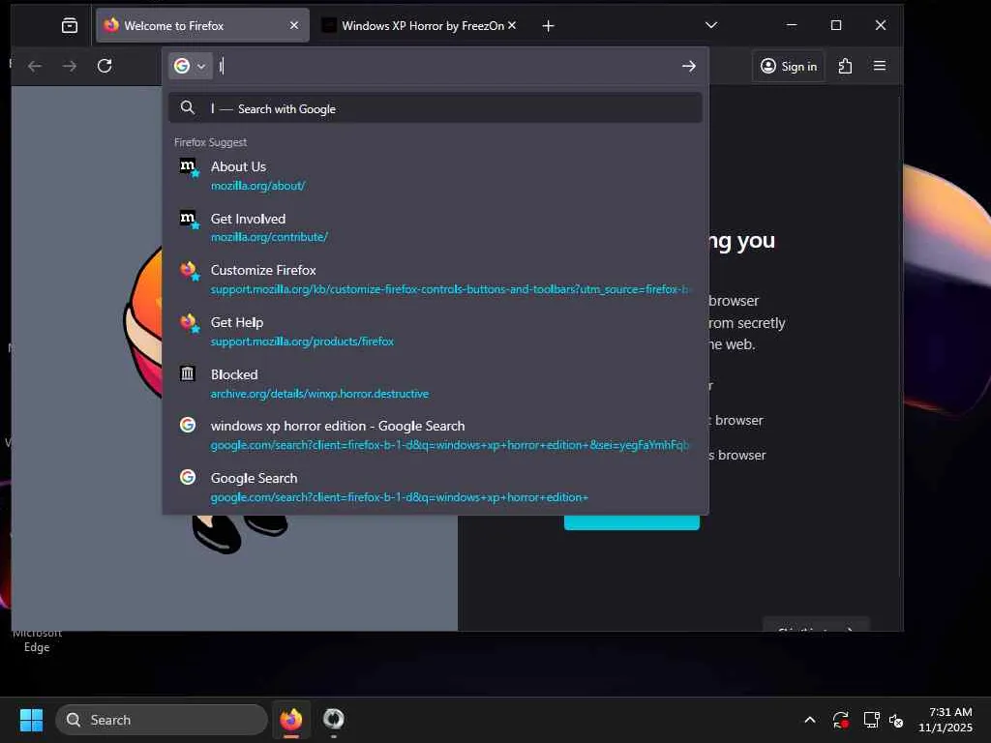Viewport: 991px width, 743px height.
Task: Click the Mozilla icon beside About Us
Action: point(189,166)
